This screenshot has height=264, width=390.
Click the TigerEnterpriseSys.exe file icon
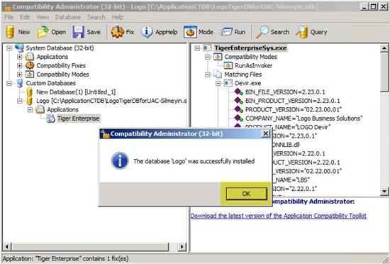point(208,48)
